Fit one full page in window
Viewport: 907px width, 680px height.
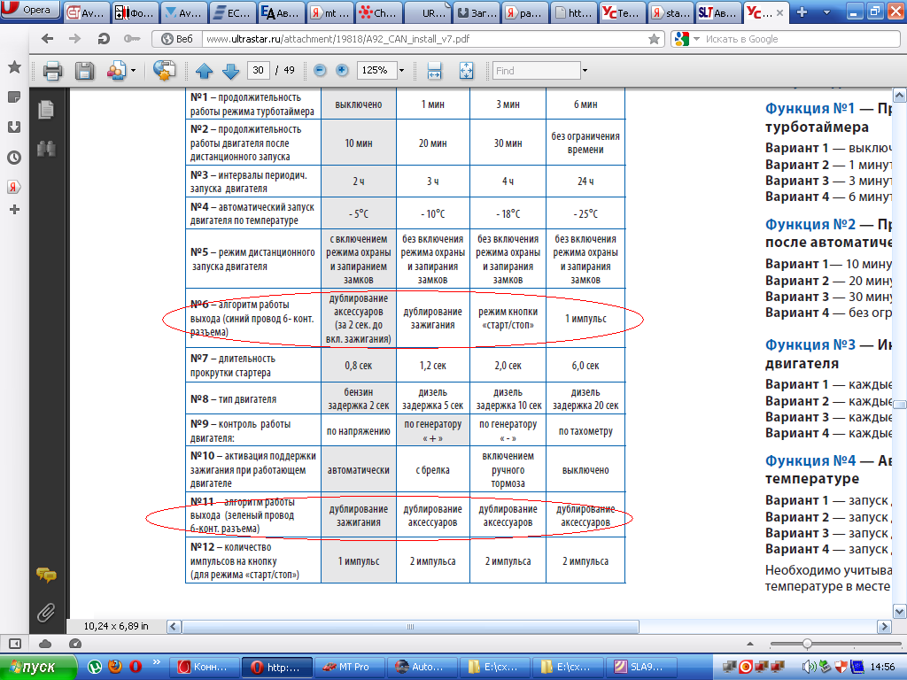pyautogui.click(x=466, y=71)
